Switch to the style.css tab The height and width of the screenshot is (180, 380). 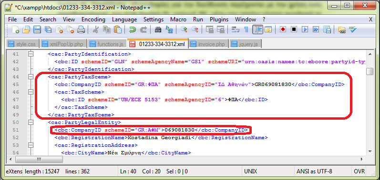(x=22, y=44)
